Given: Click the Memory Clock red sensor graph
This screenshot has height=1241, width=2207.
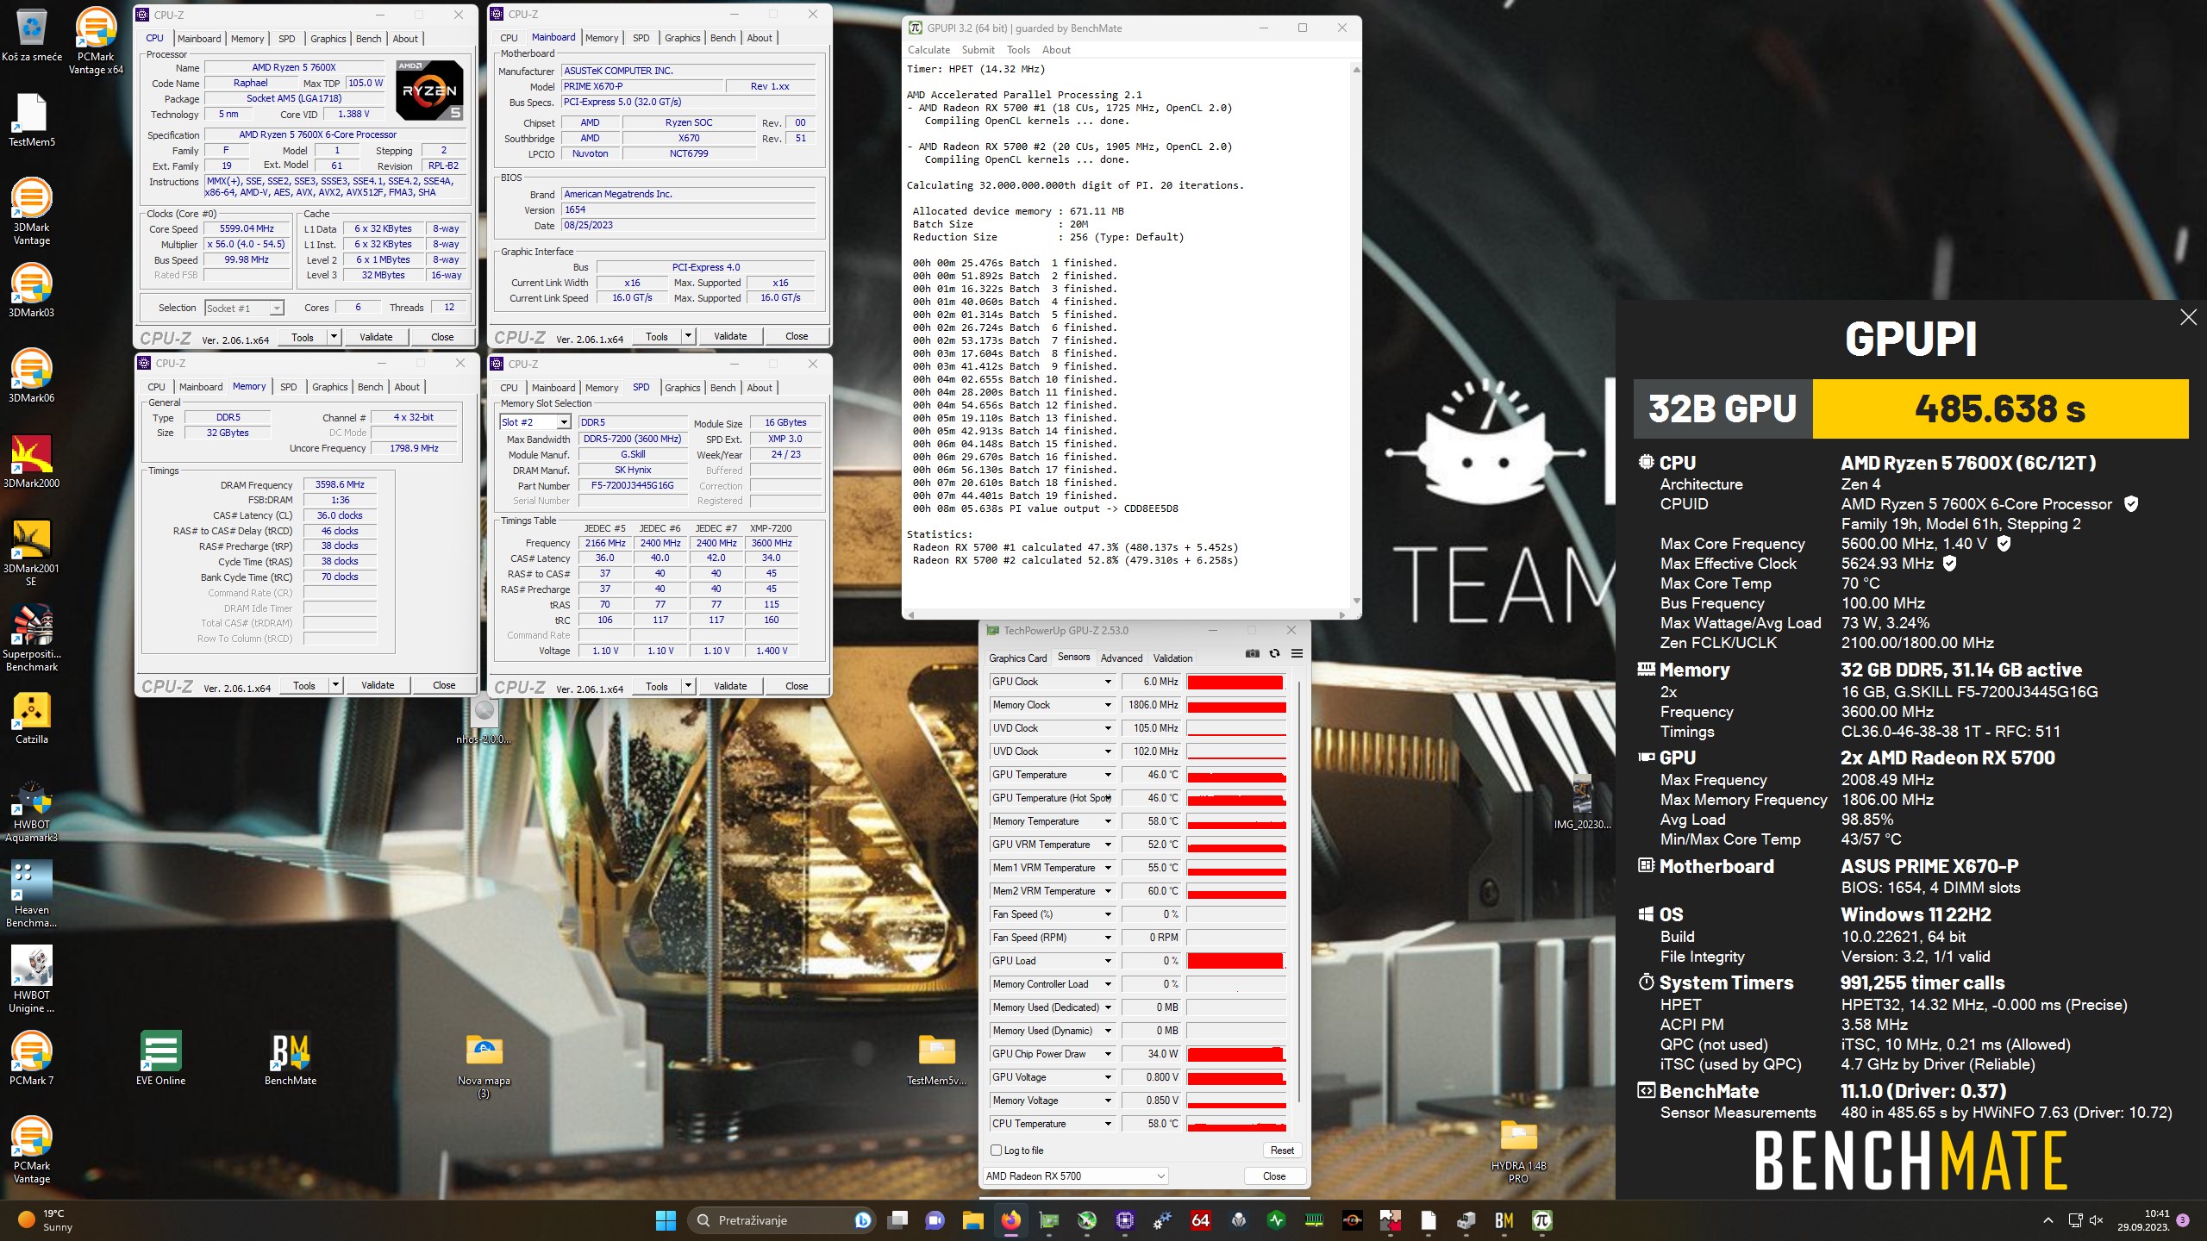Looking at the screenshot, I should [x=1236, y=705].
